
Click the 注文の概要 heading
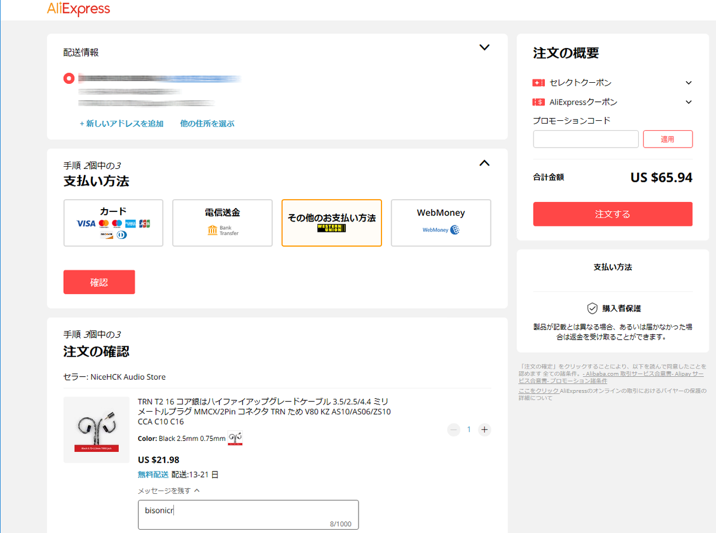coord(566,53)
